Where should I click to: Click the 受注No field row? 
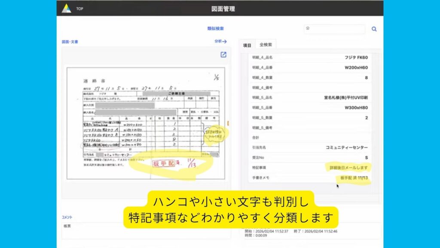(310, 158)
